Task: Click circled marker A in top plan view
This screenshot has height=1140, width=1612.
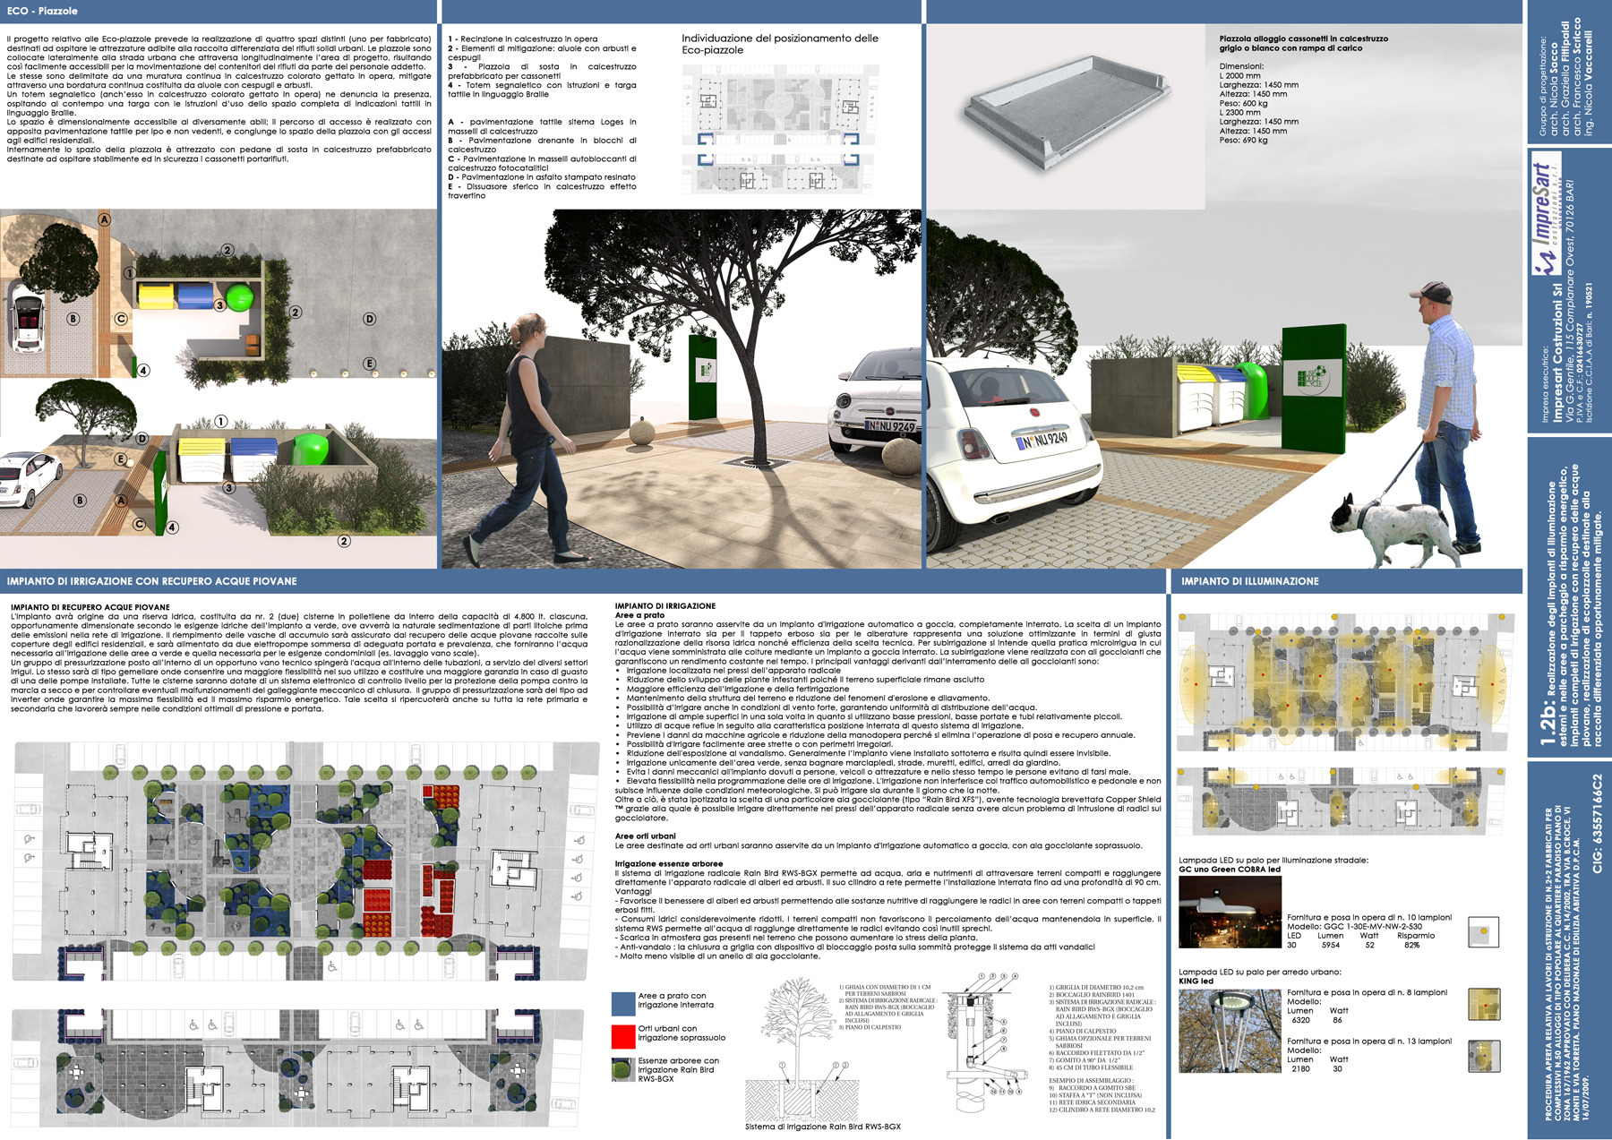Action: click(105, 219)
